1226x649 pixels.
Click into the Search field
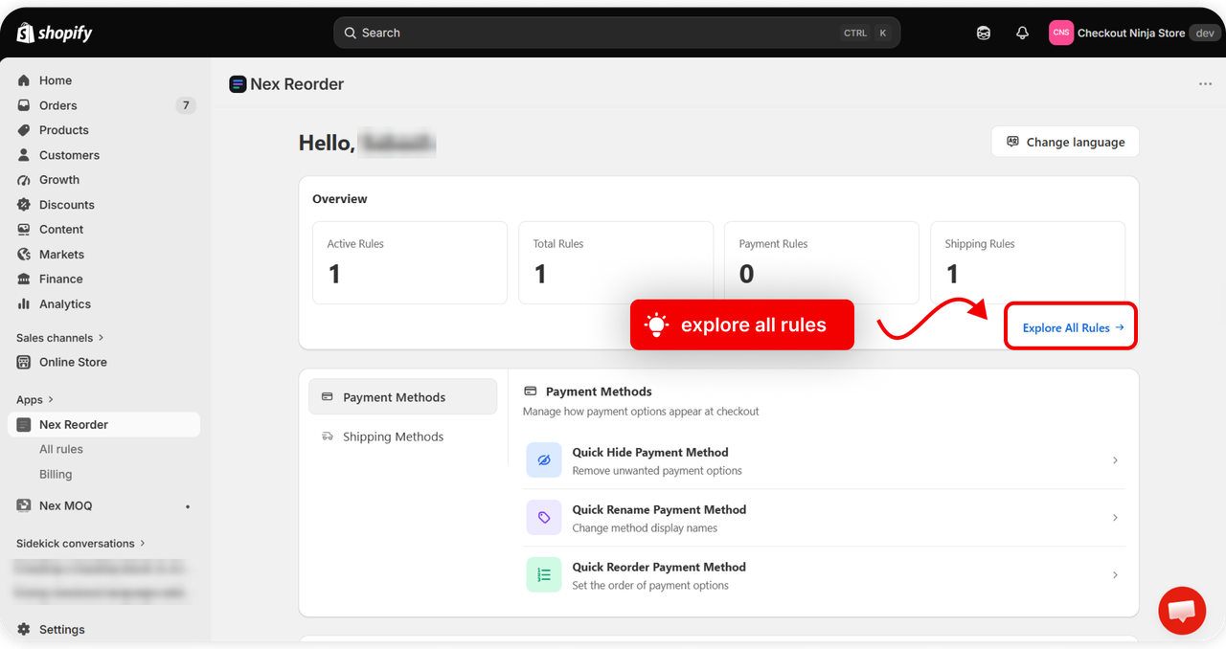617,33
